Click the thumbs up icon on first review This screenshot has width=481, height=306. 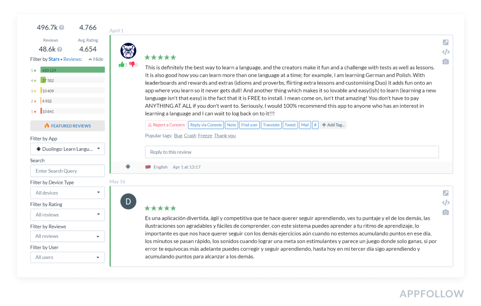click(x=121, y=65)
